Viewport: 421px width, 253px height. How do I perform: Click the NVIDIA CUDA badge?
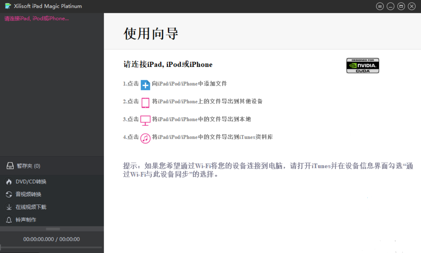click(x=363, y=65)
